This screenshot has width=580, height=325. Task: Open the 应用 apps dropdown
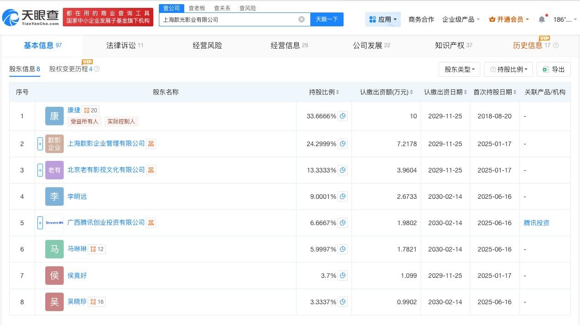coord(383,19)
